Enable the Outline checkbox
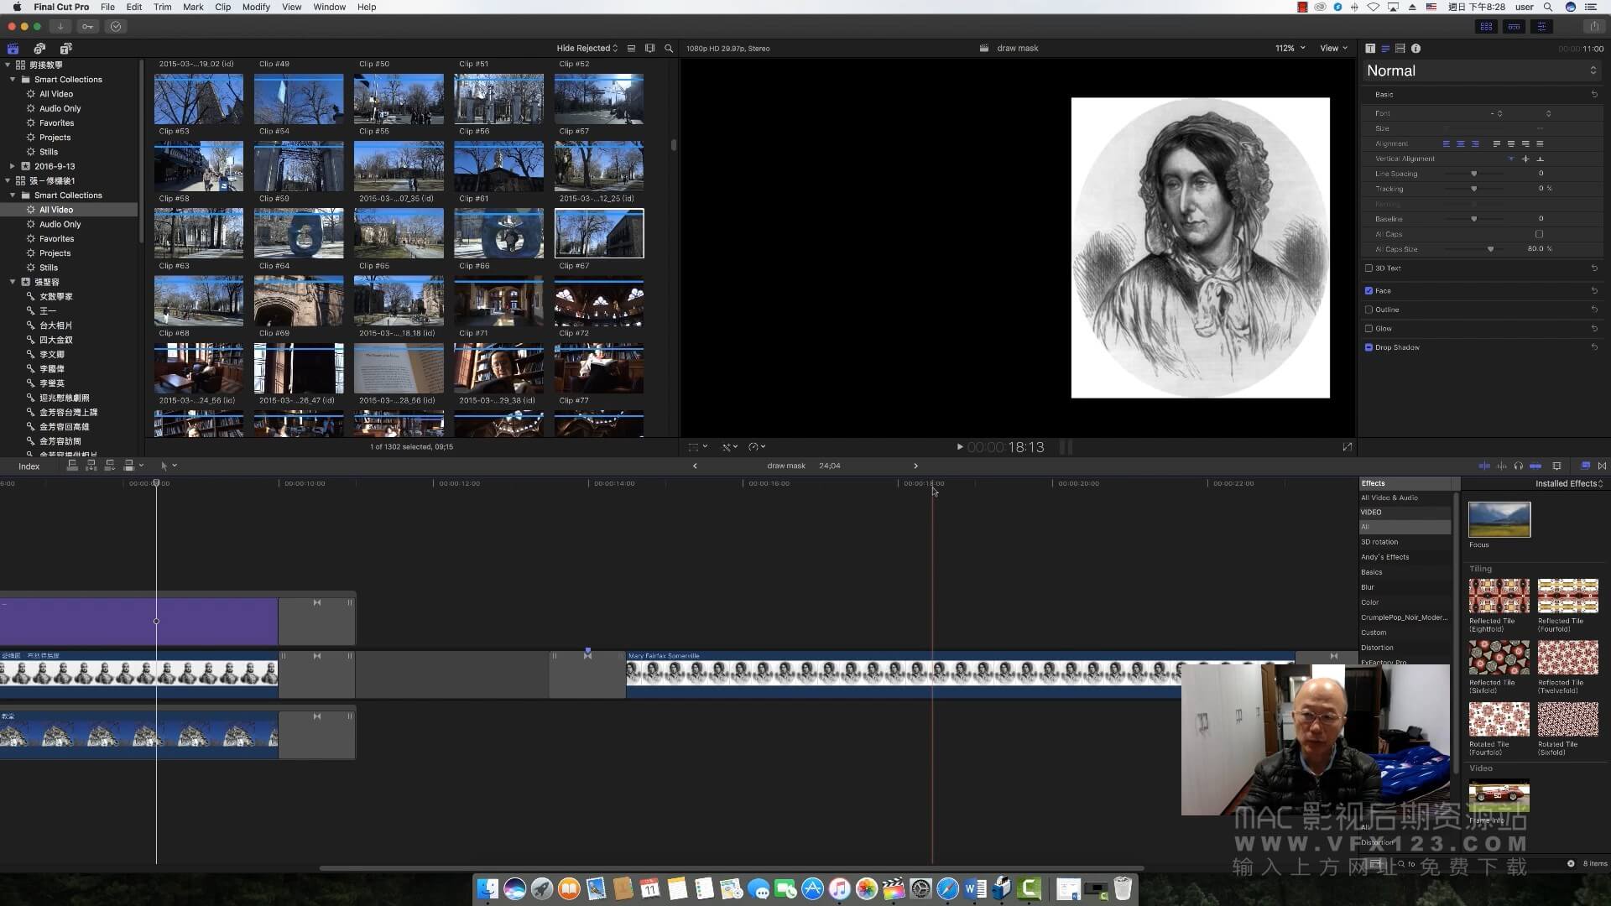 [1369, 310]
